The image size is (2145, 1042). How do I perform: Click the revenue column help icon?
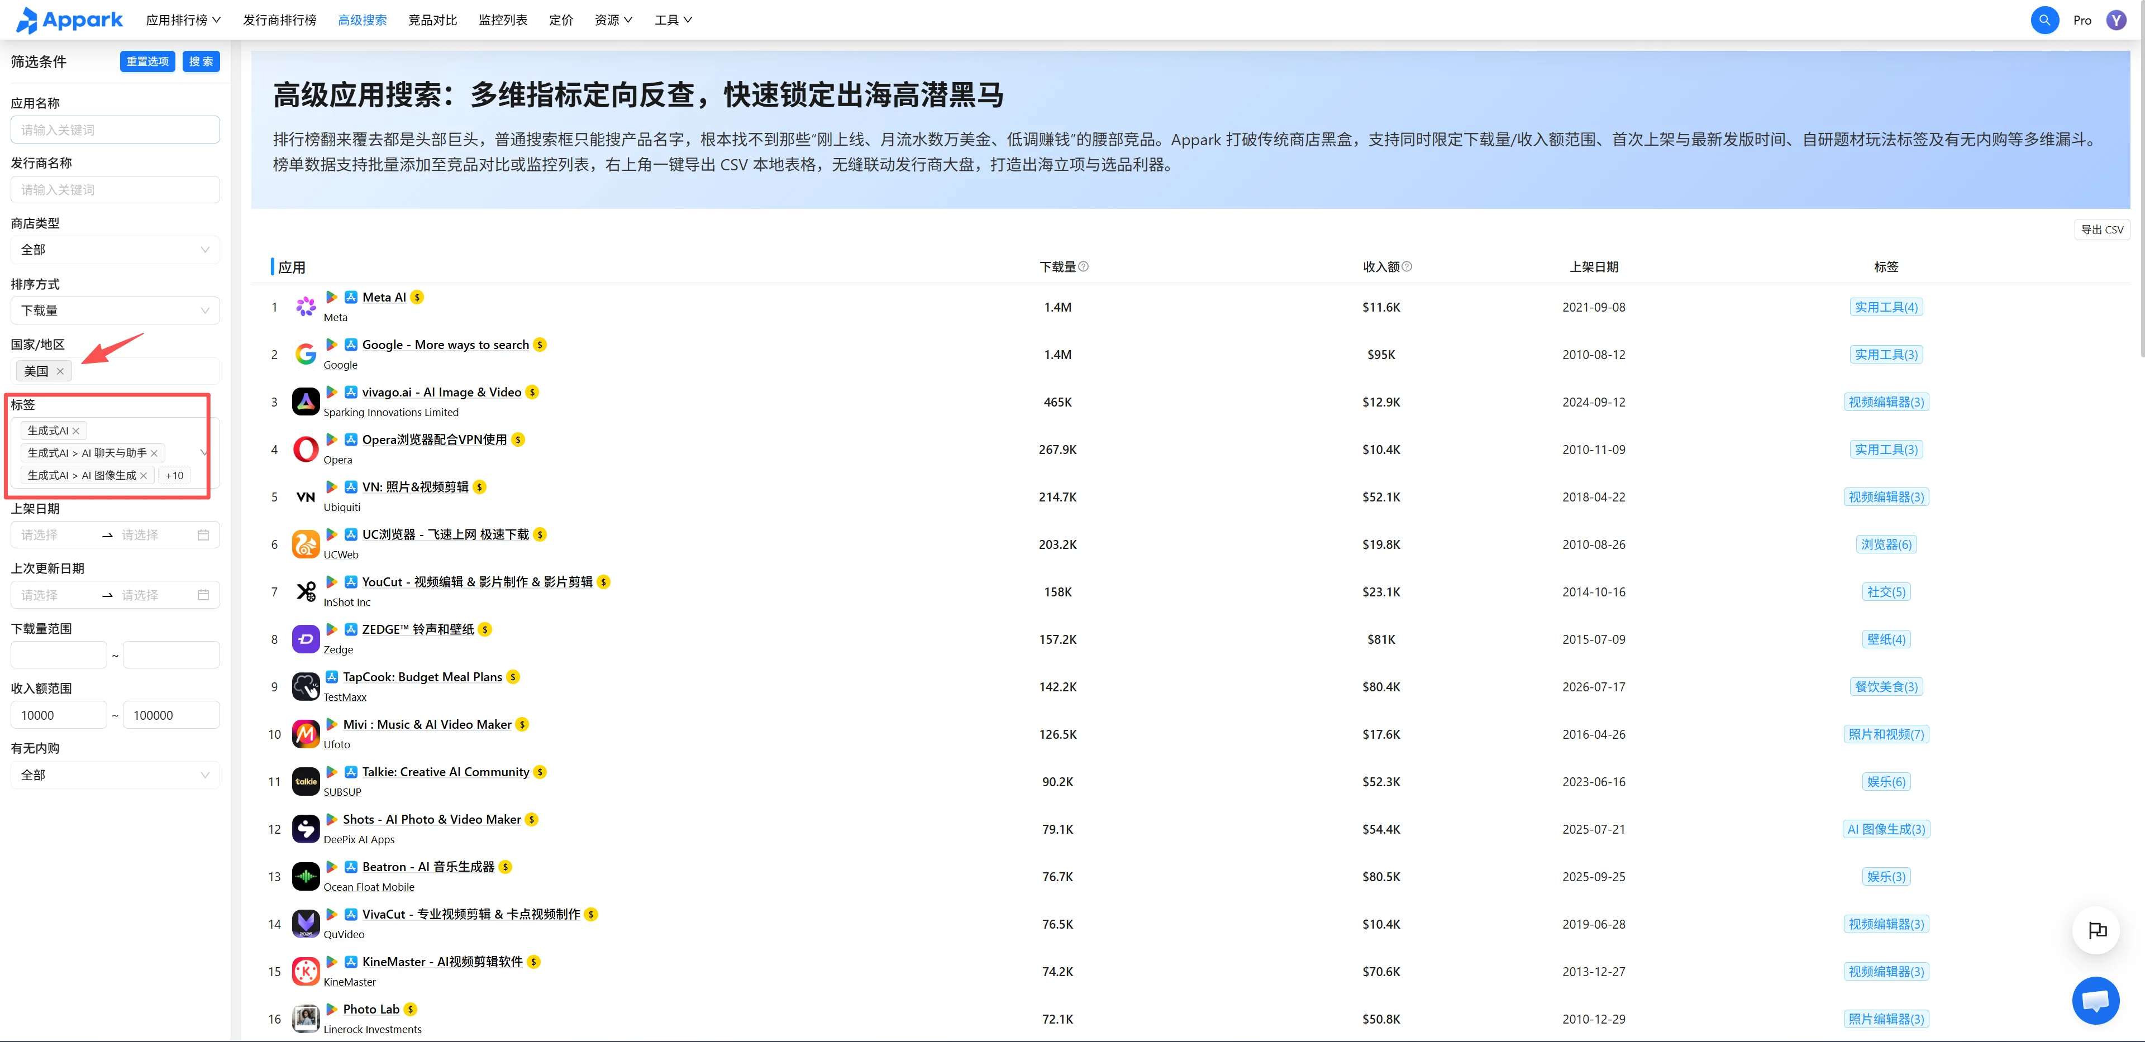tap(1407, 266)
